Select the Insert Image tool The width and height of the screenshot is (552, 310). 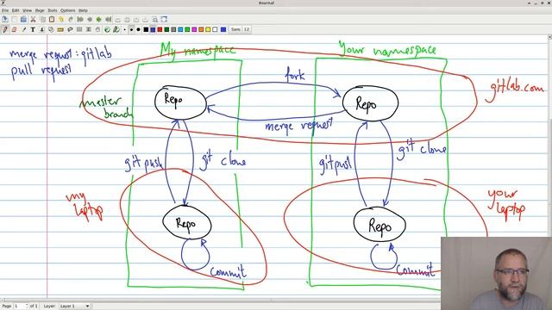tap(42, 29)
